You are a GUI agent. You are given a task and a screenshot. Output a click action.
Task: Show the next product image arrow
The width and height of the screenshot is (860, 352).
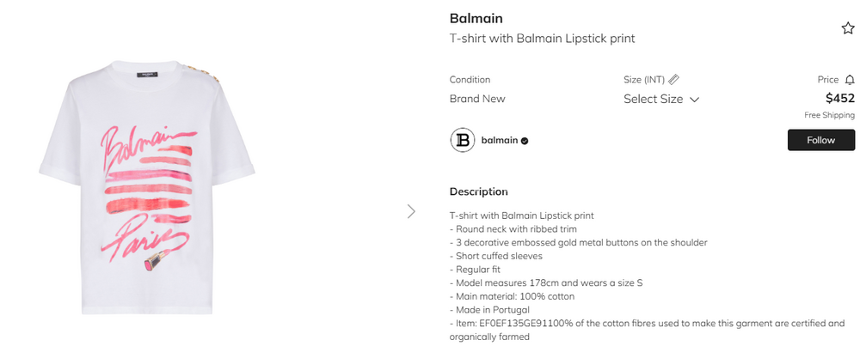click(x=411, y=211)
